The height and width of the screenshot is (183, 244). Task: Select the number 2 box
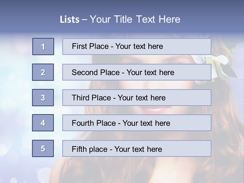coord(43,72)
